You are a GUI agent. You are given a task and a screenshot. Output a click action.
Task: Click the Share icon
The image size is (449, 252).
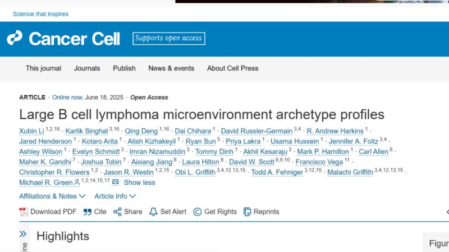[x=117, y=212]
